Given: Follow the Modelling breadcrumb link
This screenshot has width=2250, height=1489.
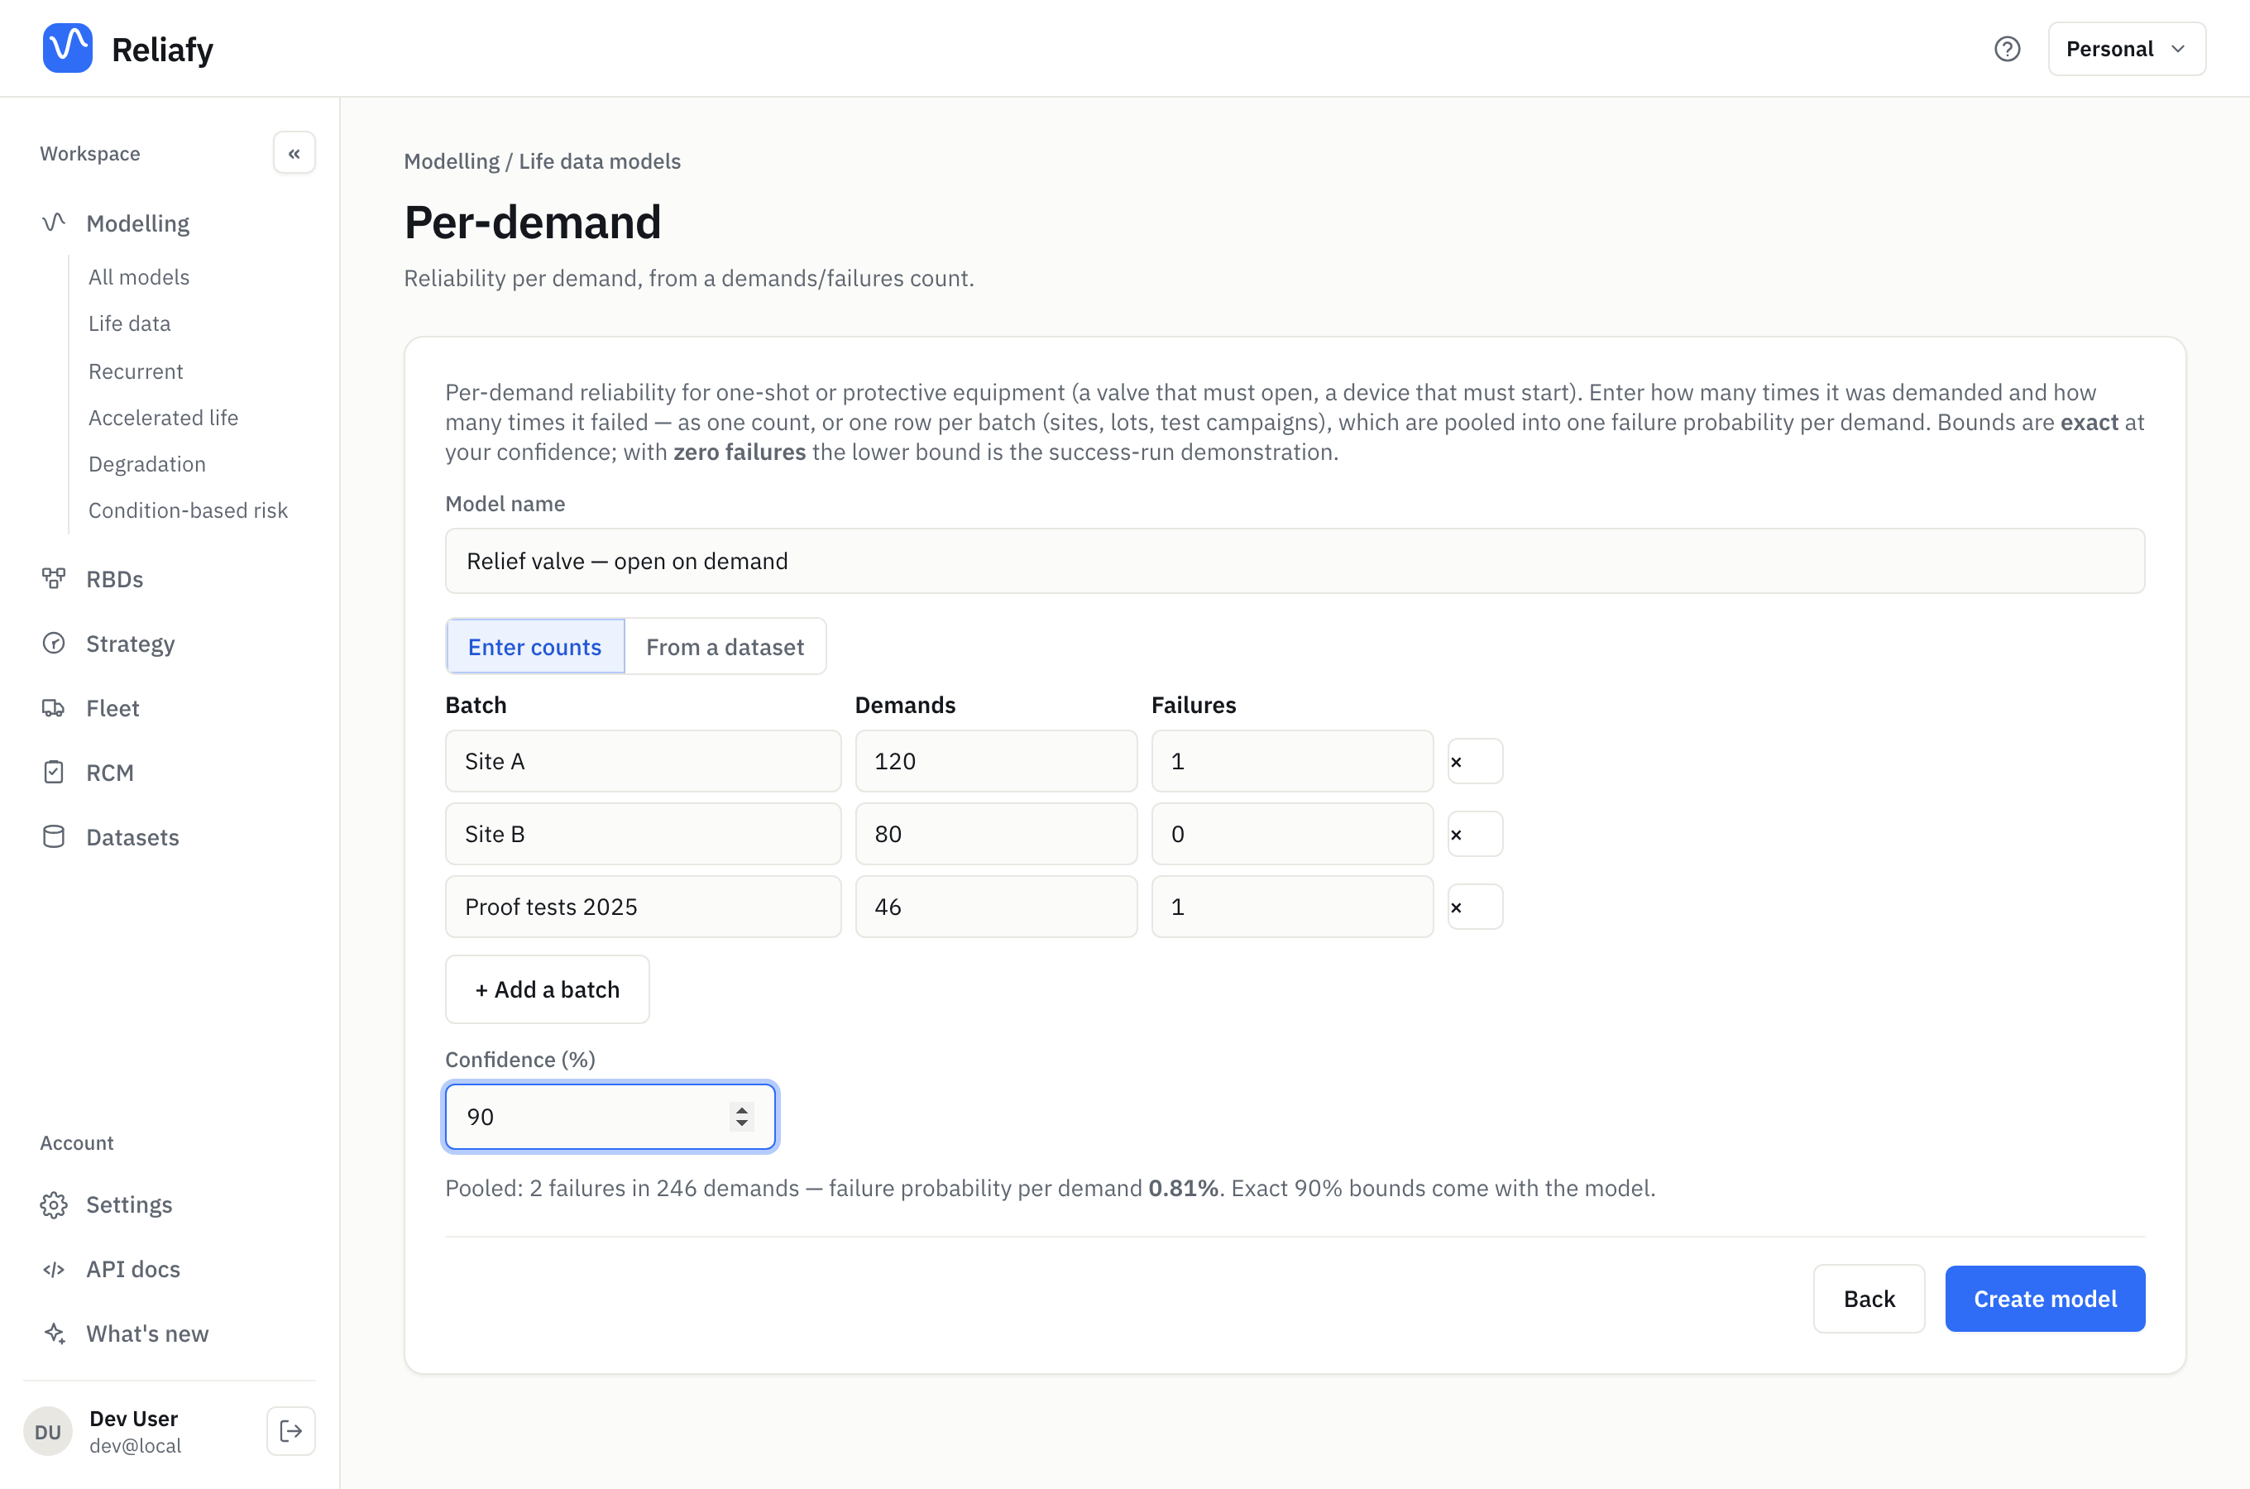Looking at the screenshot, I should pos(452,161).
